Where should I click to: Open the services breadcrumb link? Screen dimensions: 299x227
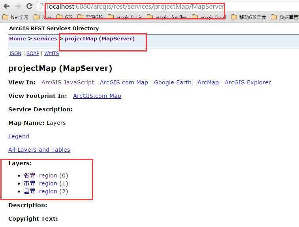[x=45, y=39]
